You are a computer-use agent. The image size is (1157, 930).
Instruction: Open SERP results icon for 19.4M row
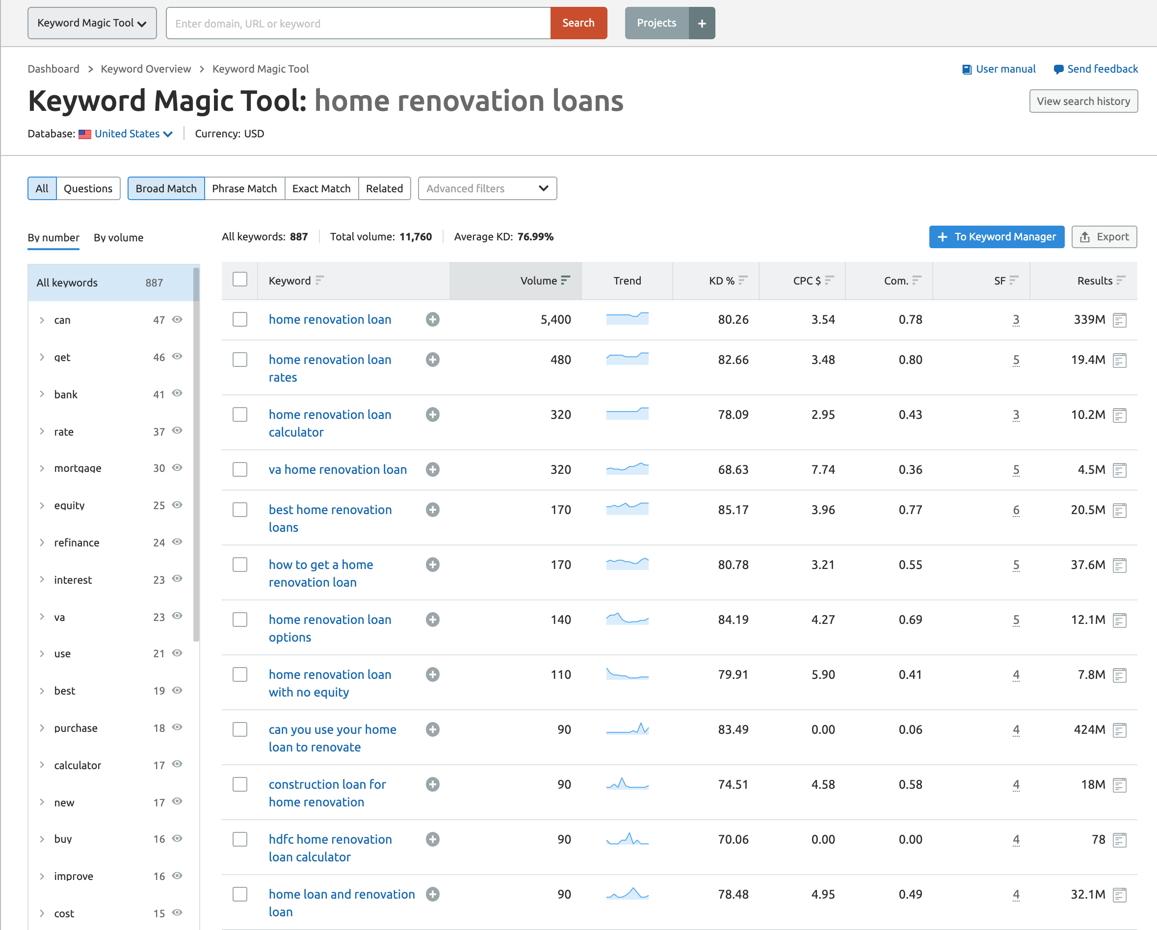tap(1119, 361)
